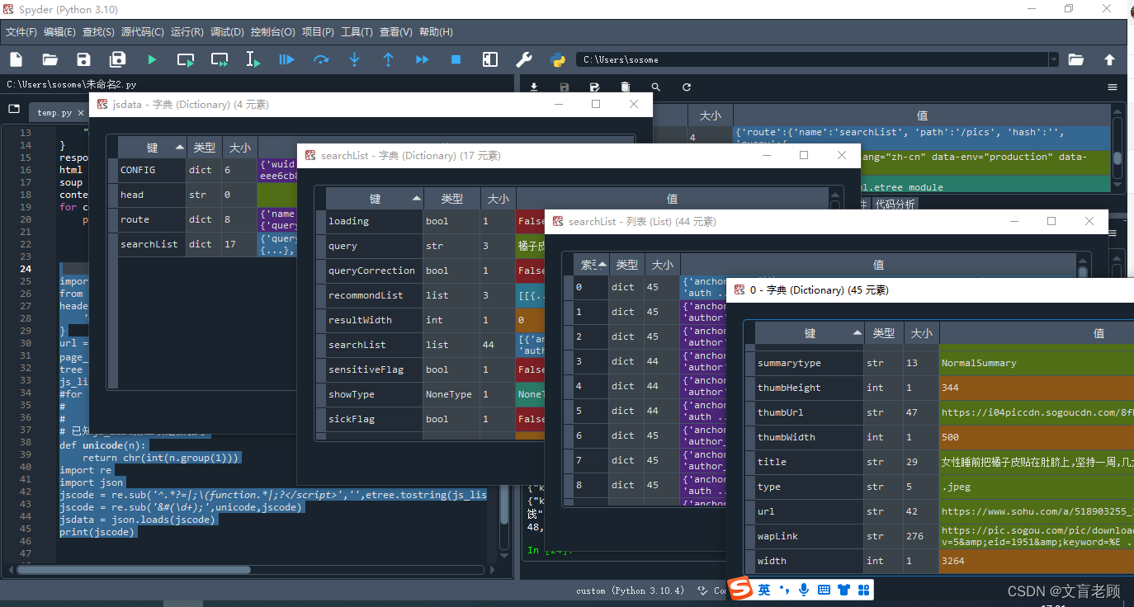This screenshot has width=1134, height=607.
Task: Open the editor browse-tabs icon beside temp.py
Action: click(x=14, y=109)
